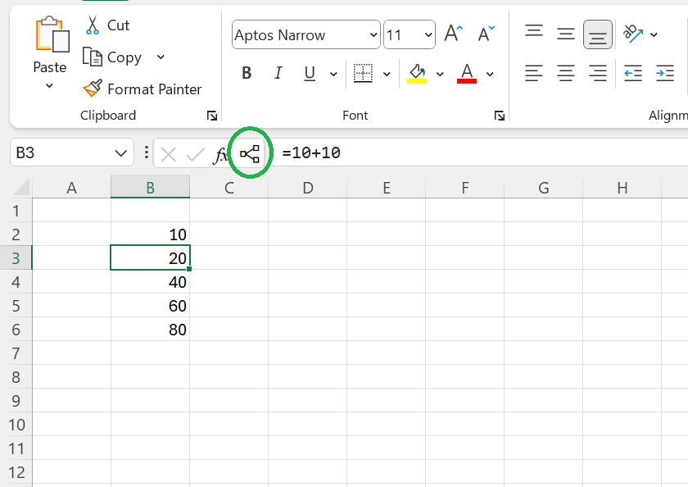Expand the Name Box dropdown arrow
Image resolution: width=688 pixels, height=487 pixels.
coord(120,152)
